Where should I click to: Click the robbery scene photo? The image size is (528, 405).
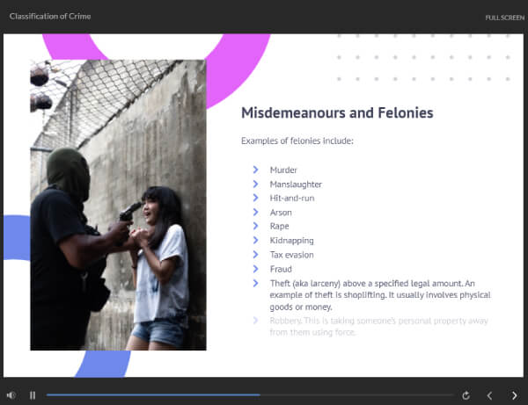click(x=118, y=205)
